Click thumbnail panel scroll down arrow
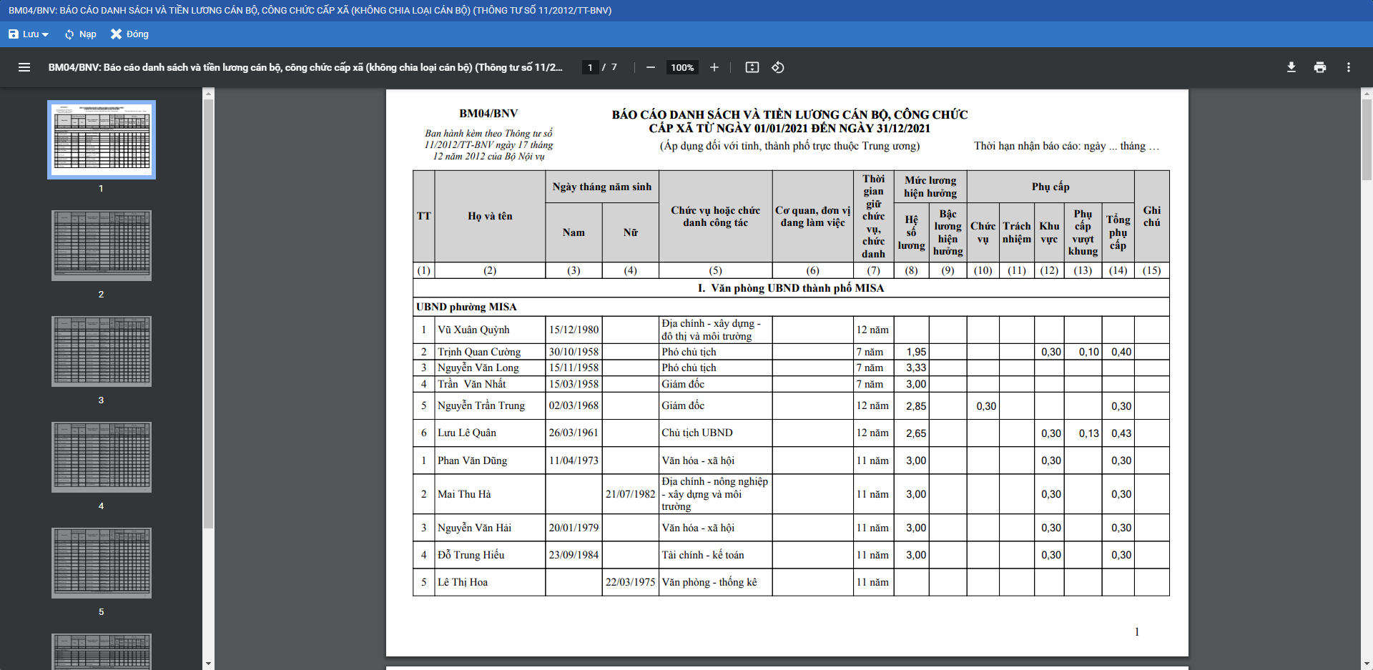The image size is (1373, 670). click(208, 664)
